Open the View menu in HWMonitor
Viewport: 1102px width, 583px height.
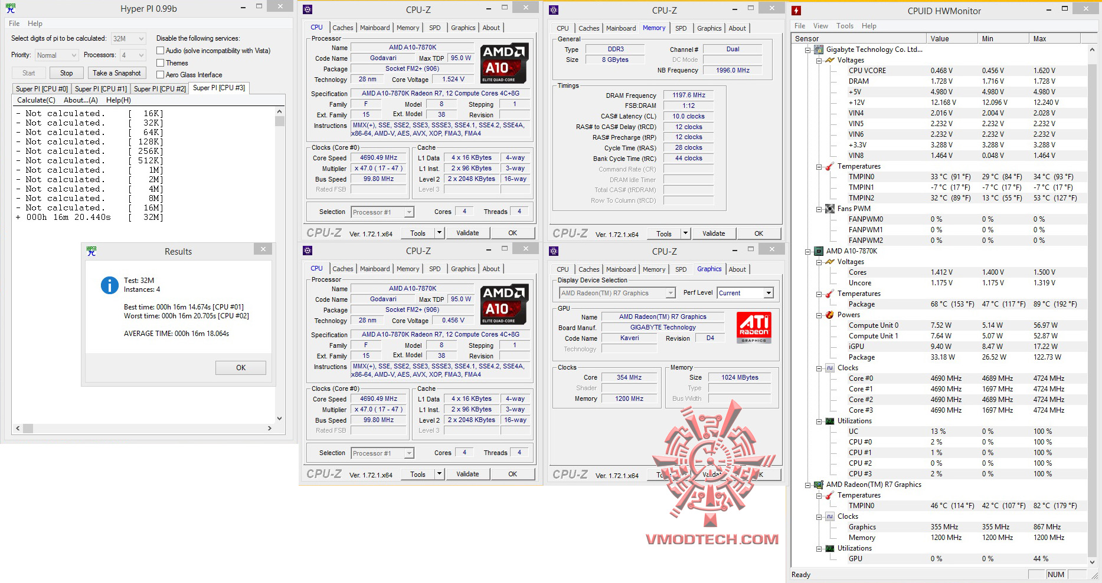[820, 26]
